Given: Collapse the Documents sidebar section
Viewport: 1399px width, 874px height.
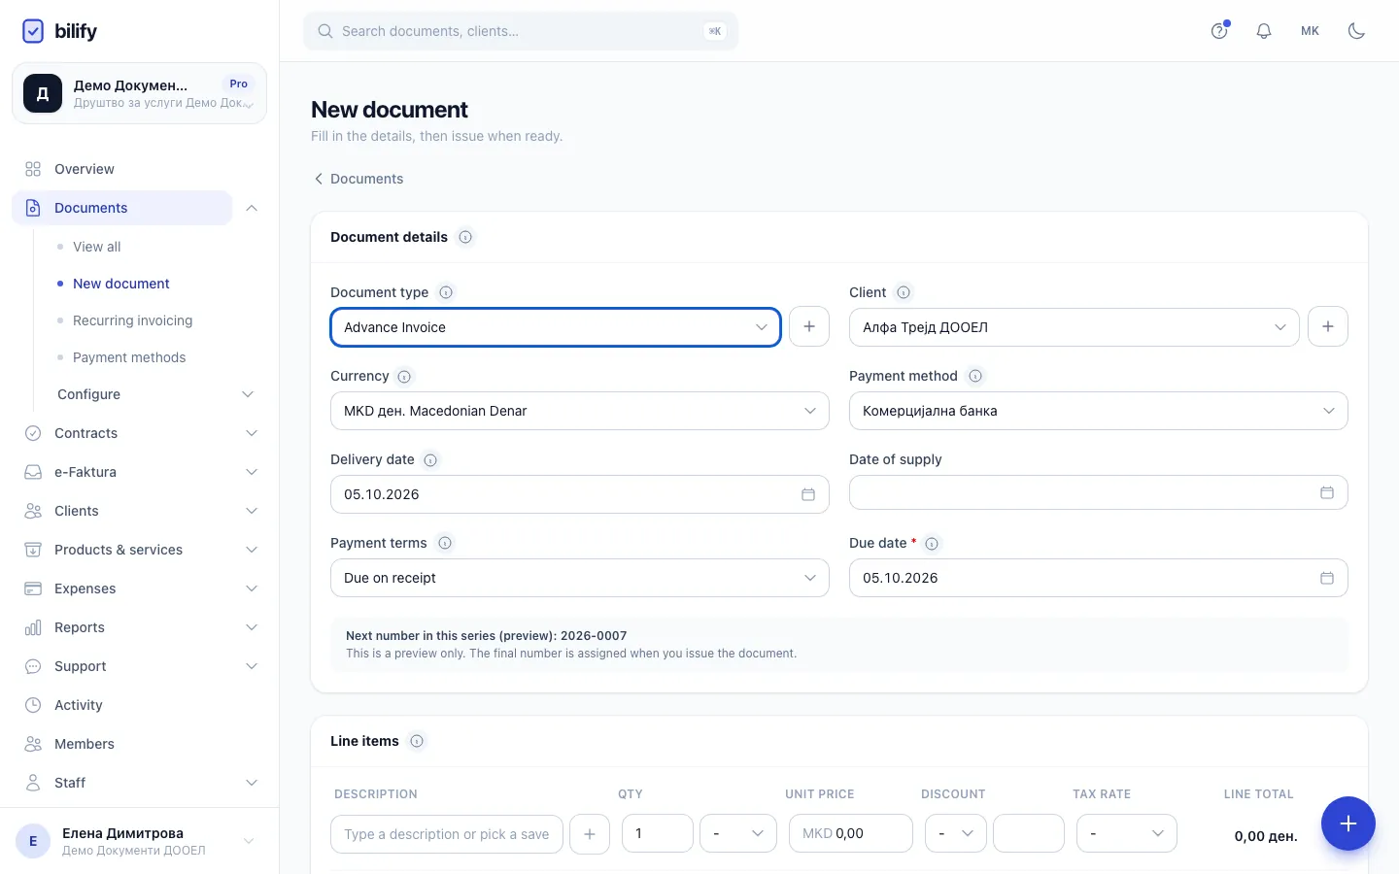Looking at the screenshot, I should pyautogui.click(x=252, y=208).
